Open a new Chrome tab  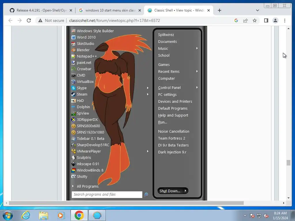[219, 10]
